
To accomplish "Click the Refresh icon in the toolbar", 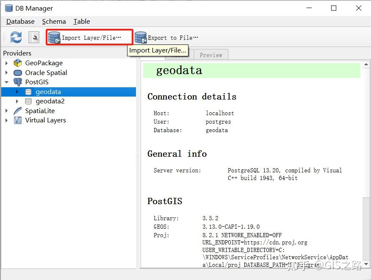I will coord(16,37).
